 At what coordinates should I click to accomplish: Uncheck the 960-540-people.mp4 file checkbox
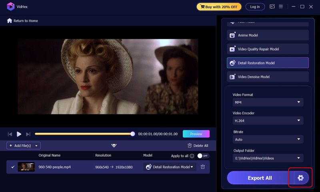13,167
